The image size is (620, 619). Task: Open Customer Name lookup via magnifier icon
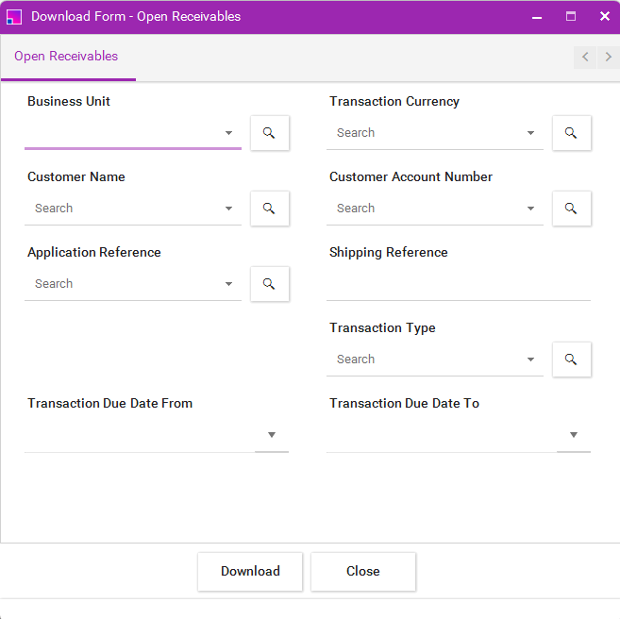coord(269,209)
